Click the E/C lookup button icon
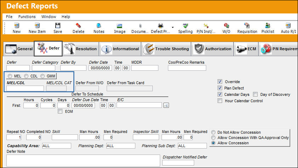The height and width of the screenshot is (168, 298). click(x=166, y=105)
